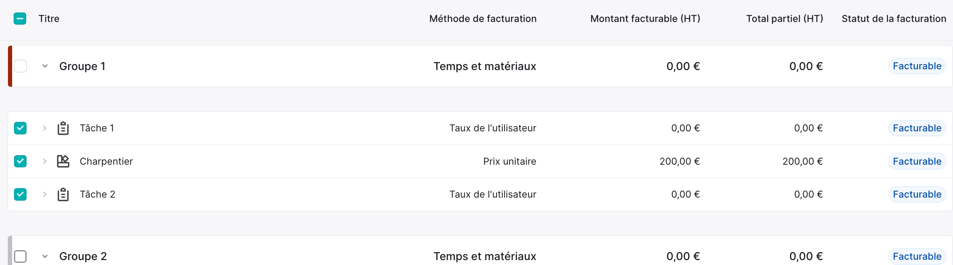Expand the Charpentier row chevron
The height and width of the screenshot is (265, 953).
click(x=45, y=161)
